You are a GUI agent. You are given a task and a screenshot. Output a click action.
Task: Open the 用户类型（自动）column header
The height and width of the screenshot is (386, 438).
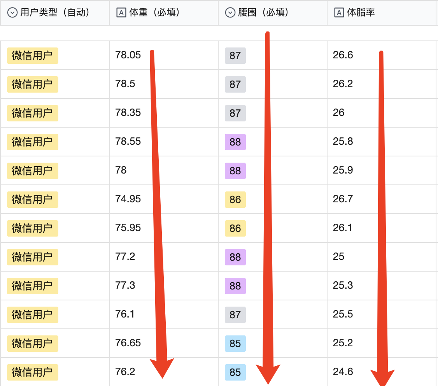(x=54, y=13)
